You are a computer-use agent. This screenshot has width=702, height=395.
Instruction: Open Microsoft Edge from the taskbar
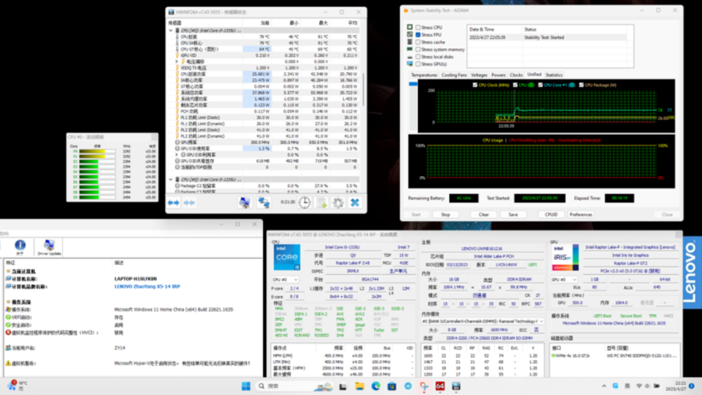click(376, 387)
